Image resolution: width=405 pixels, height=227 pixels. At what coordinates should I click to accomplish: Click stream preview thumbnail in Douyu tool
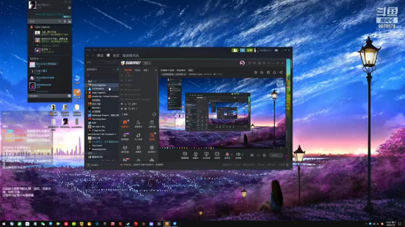pos(222,113)
